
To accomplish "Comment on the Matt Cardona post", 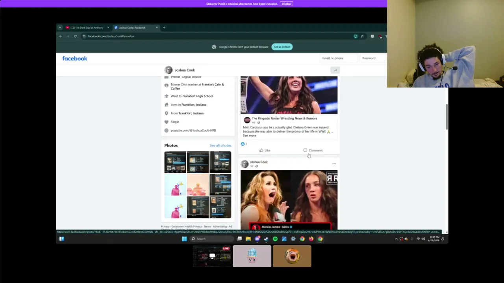I will 313,151.
